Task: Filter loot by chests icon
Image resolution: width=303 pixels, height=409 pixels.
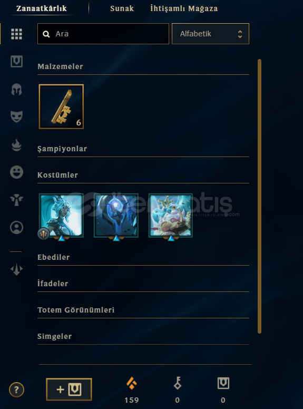Action: [16, 62]
